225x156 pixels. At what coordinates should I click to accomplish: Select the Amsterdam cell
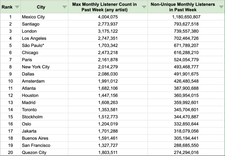tap(44, 81)
